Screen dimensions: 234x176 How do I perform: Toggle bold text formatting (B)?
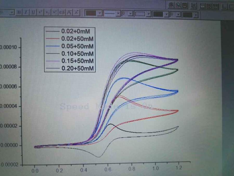point(19,12)
